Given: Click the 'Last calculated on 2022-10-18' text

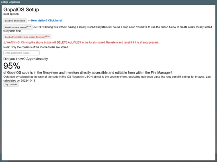Looking at the screenshot, I should click(107, 78).
